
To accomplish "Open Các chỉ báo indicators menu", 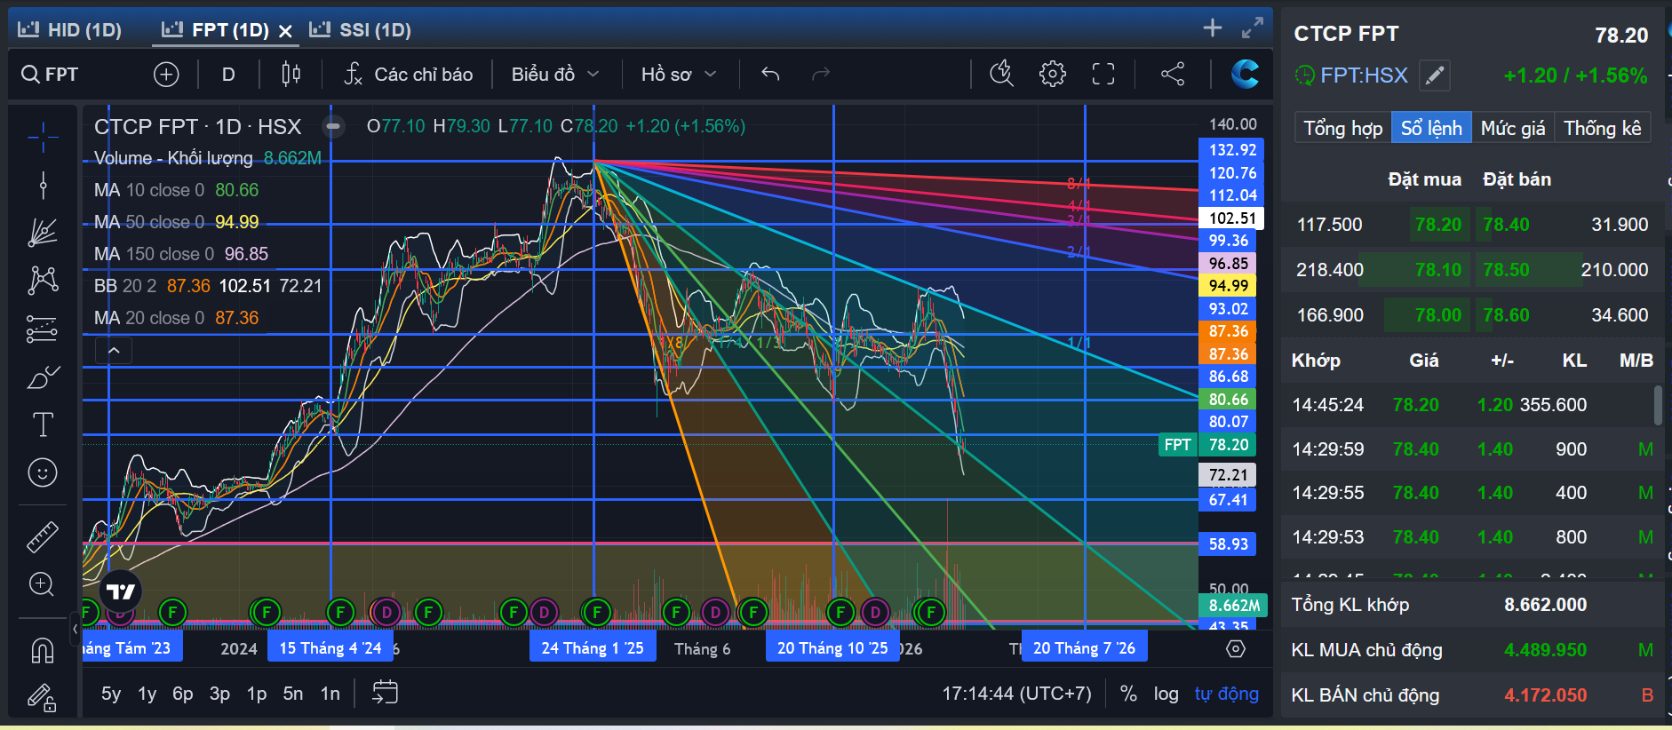I will point(410,75).
